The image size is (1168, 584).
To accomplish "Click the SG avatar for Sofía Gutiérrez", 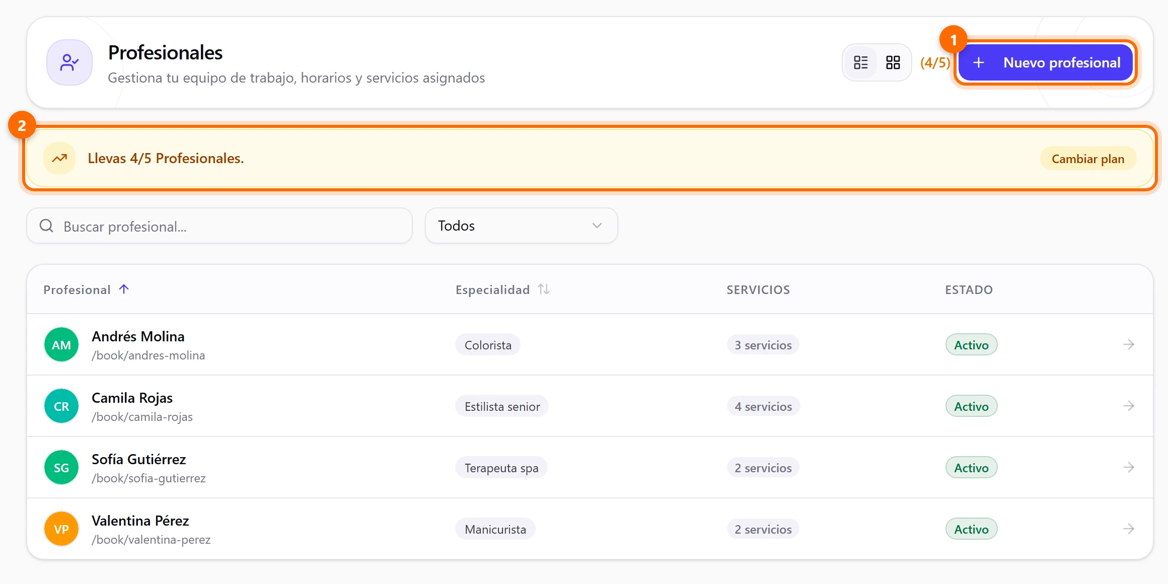I will pyautogui.click(x=61, y=468).
